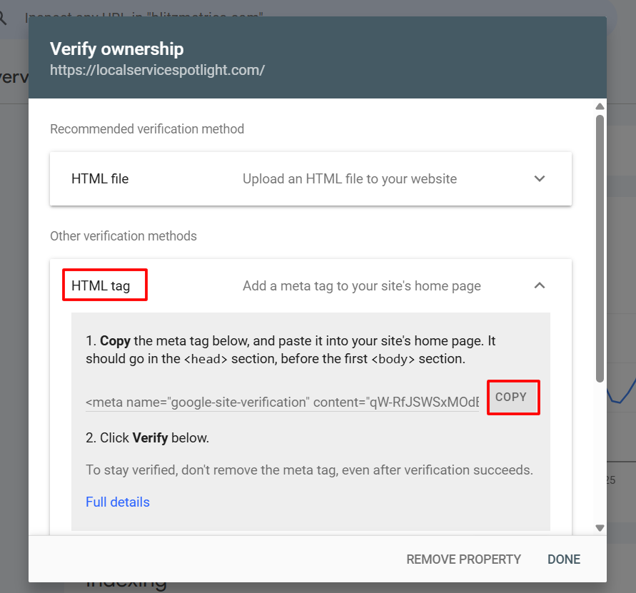Click the scrollbar down arrow
Viewport: 636px width, 593px height.
click(600, 528)
